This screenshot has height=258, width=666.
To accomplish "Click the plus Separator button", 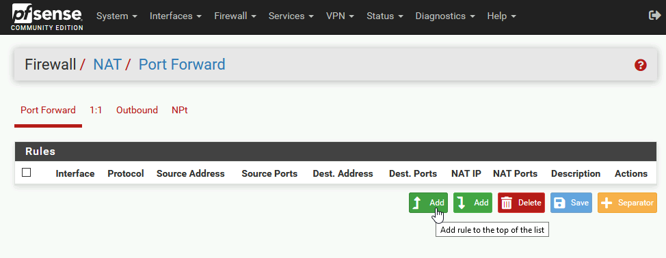I will pos(627,203).
